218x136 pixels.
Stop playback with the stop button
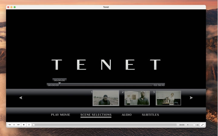[24, 125]
